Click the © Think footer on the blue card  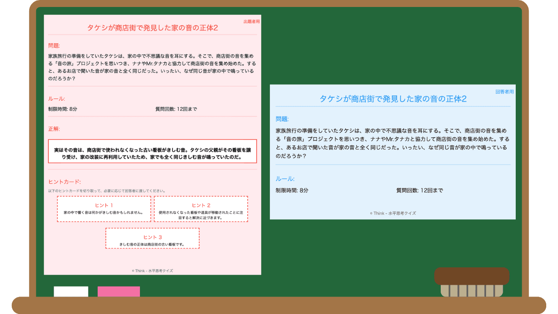393,213
